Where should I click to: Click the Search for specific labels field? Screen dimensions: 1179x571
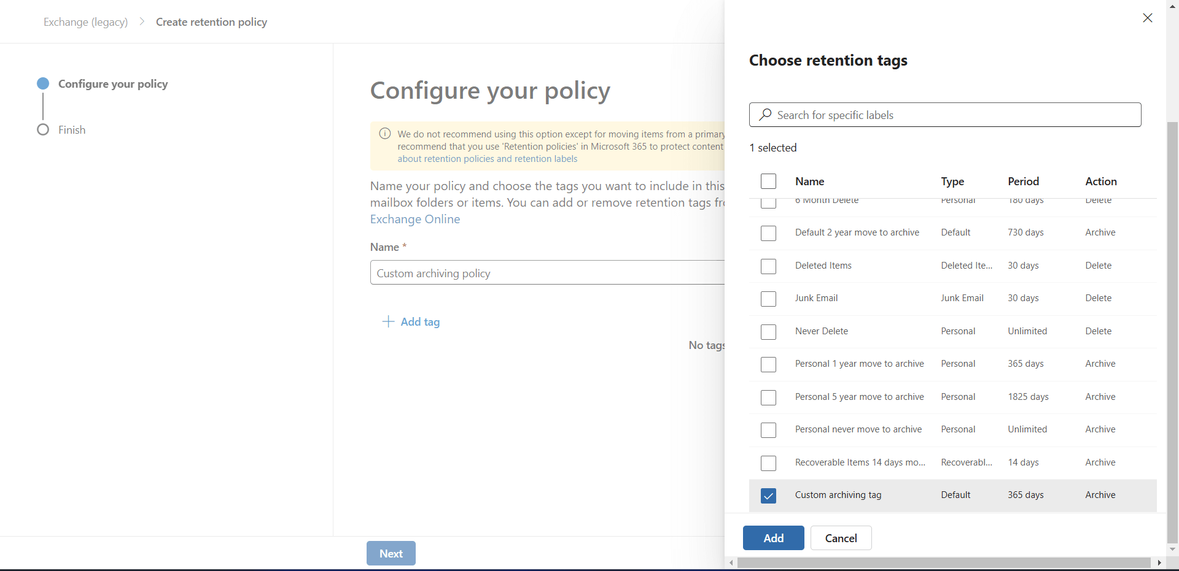pyautogui.click(x=944, y=115)
